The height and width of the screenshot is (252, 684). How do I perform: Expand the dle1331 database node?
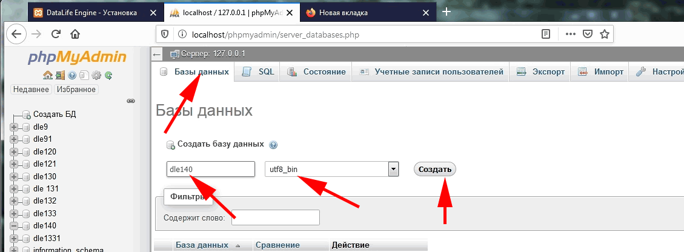[14, 239]
